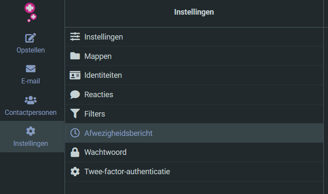Click the folder icon for Mappen
328x194 pixels.
(x=75, y=56)
